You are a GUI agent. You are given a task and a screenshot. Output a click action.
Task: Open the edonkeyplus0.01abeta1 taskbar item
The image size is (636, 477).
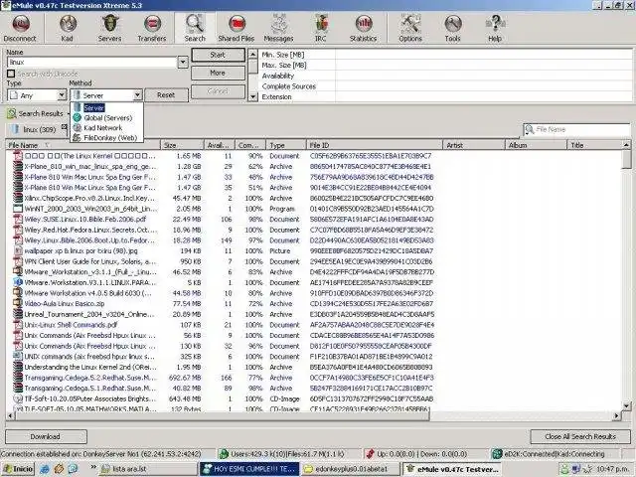pyautogui.click(x=351, y=469)
